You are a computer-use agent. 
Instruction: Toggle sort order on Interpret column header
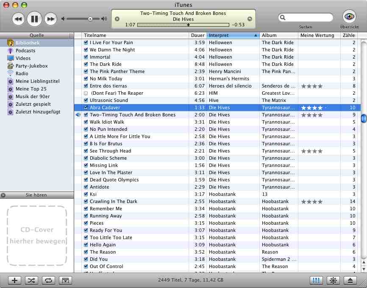tap(233, 35)
